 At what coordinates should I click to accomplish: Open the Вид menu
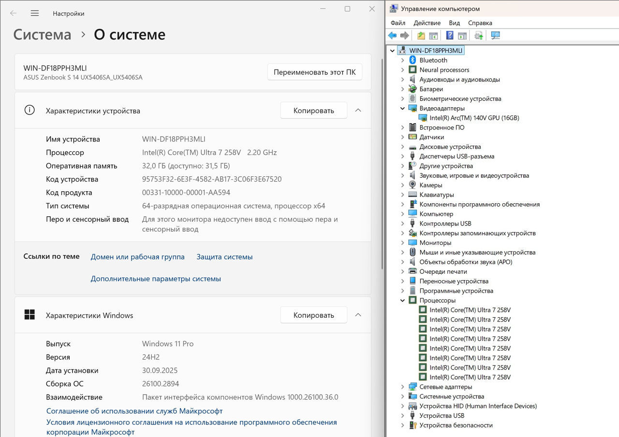454,23
